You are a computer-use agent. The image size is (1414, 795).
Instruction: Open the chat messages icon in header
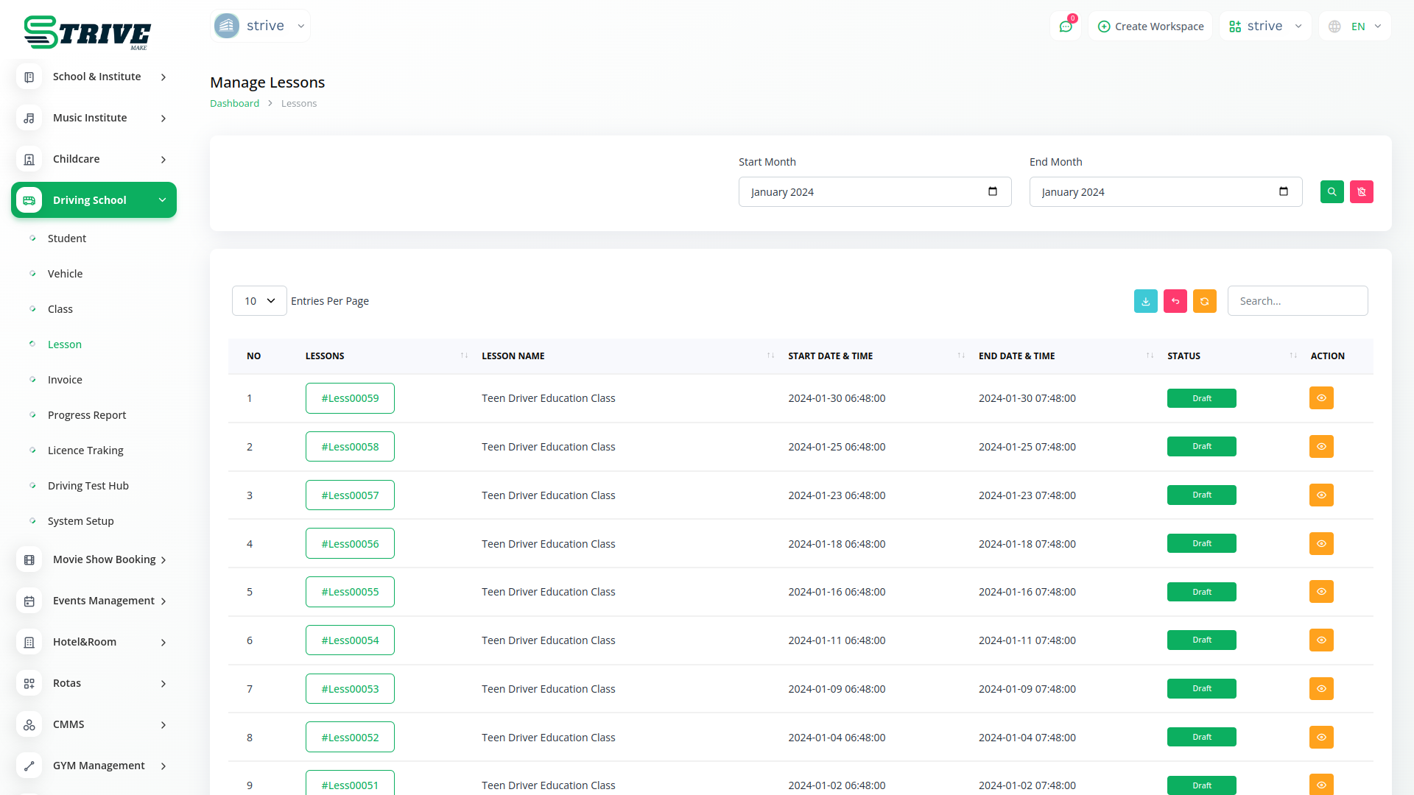(1065, 26)
